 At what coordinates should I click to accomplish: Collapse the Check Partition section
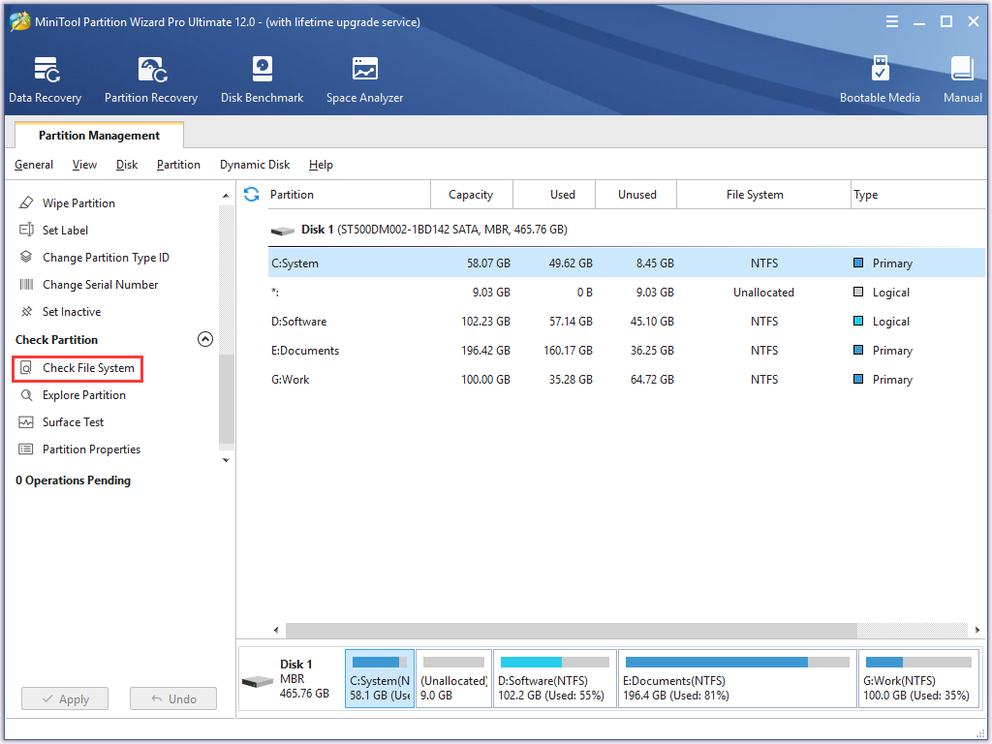pos(205,339)
